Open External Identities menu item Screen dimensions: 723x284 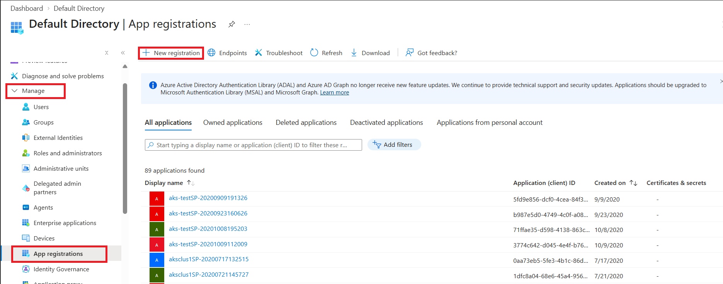point(58,138)
